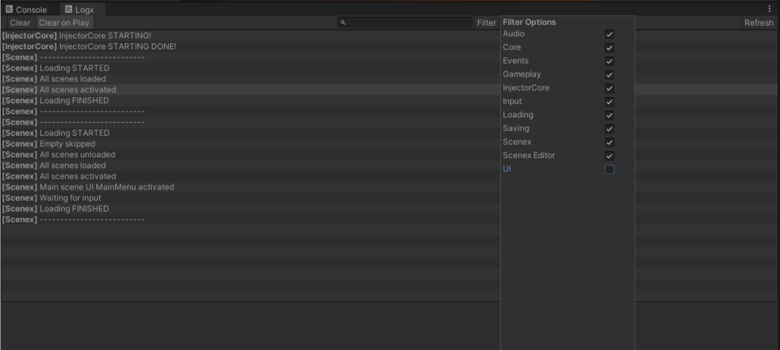The height and width of the screenshot is (350, 780).
Task: Uncheck the Events filter option
Action: click(x=609, y=61)
